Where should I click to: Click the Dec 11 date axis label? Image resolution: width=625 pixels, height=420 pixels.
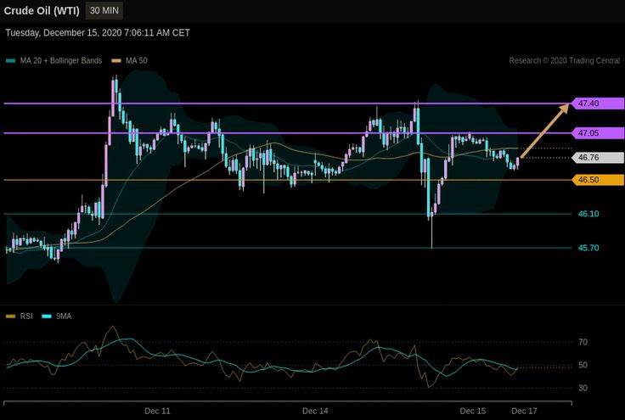click(157, 411)
